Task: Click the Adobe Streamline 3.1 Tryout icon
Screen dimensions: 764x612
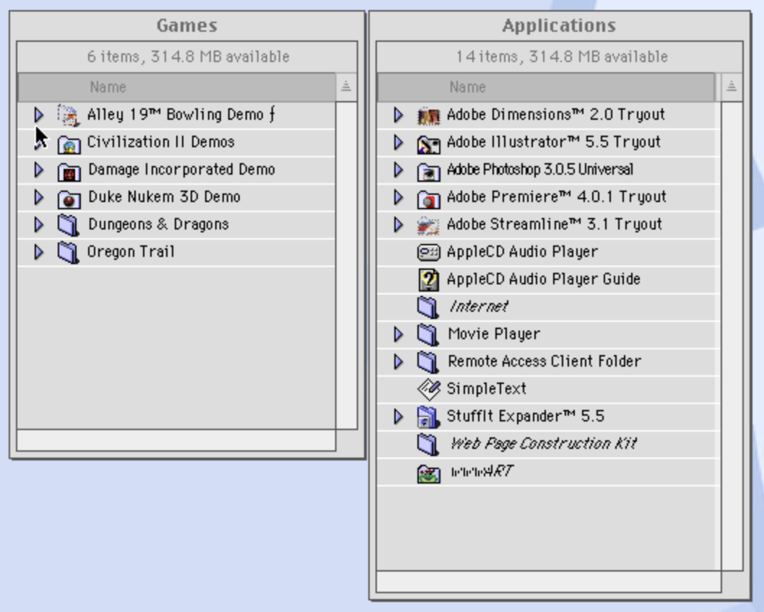Action: point(429,225)
